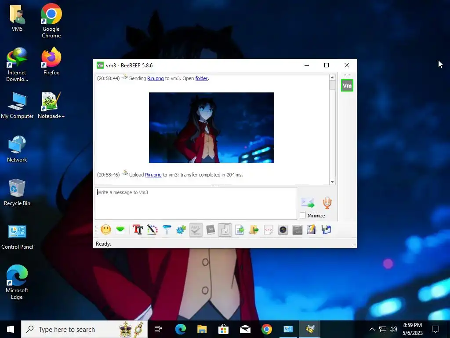Open Microsoft Store from taskbar
This screenshot has height=338, width=450.
tap(223, 329)
